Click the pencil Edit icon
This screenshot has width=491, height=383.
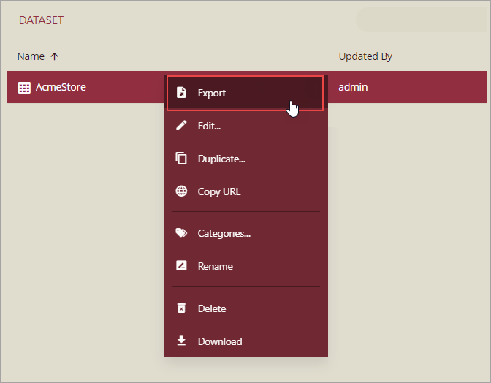[181, 125]
